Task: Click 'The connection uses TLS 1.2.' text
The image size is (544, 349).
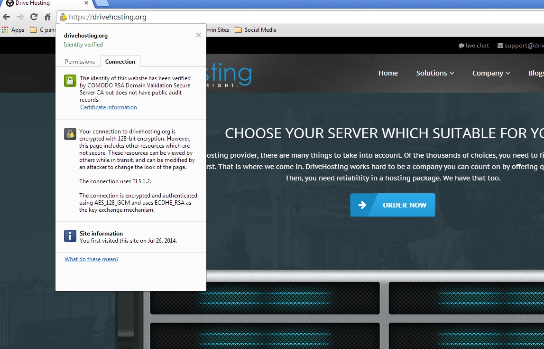Action: 115,181
